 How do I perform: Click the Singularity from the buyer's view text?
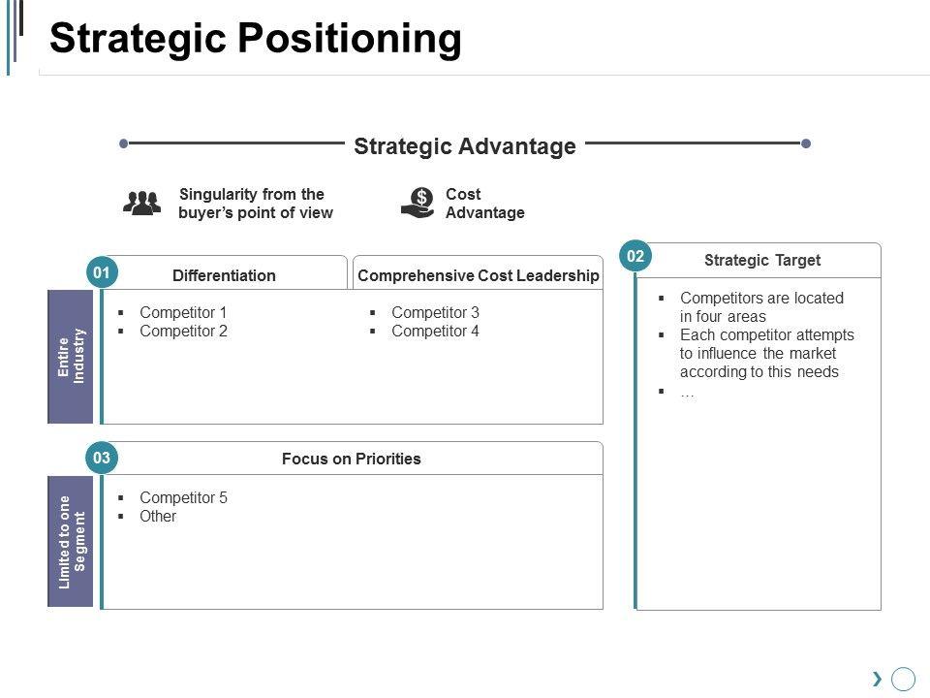point(255,204)
